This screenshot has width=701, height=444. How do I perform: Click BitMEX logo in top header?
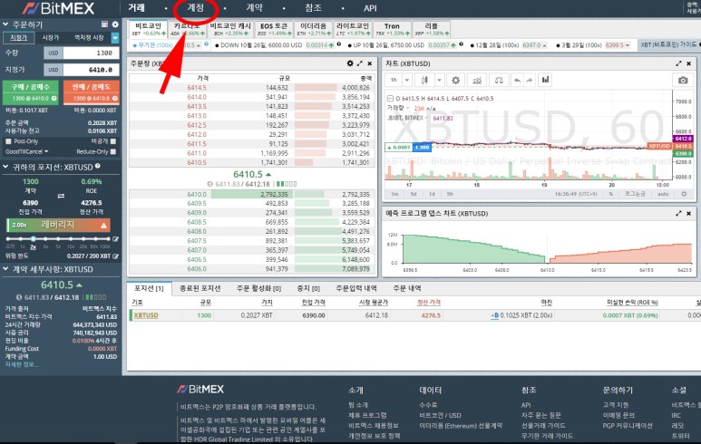[59, 8]
